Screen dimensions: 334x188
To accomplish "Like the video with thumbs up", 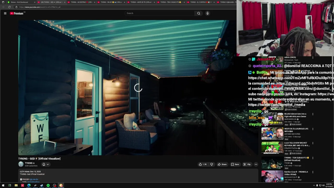I will coord(203,164).
